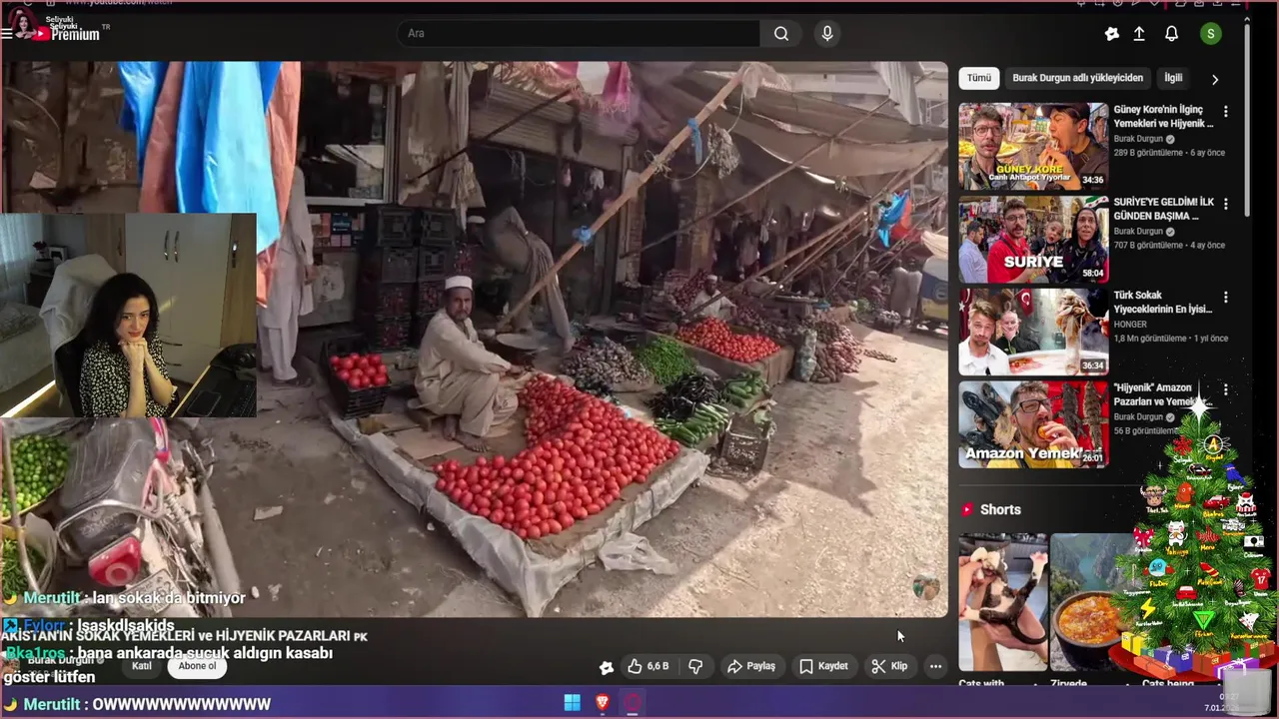Viewport: 1279px width, 719px height.
Task: Open the Windows Start button
Action: 573,702
